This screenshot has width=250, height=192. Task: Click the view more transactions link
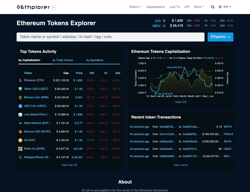(x=180, y=165)
